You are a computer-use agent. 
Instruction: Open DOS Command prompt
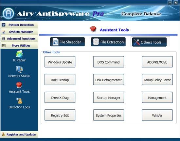[x=109, y=62]
